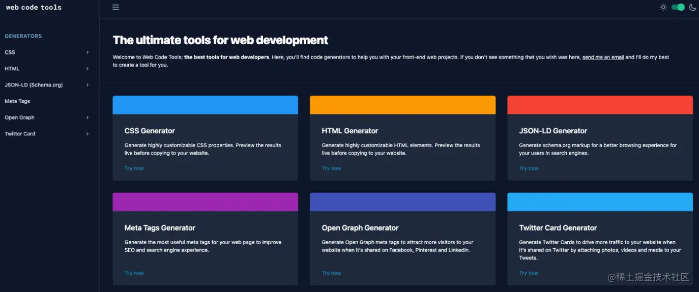Screen dimensions: 699x292
Task: Click Try now on Meta Tags Generator card
Action: tap(134, 273)
